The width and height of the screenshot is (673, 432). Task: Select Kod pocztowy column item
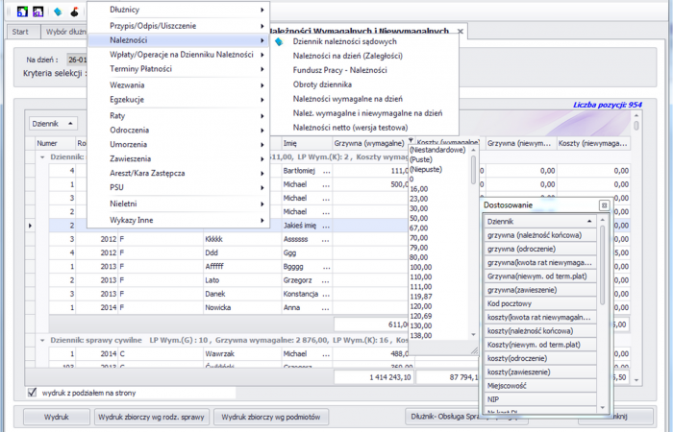coord(540,303)
